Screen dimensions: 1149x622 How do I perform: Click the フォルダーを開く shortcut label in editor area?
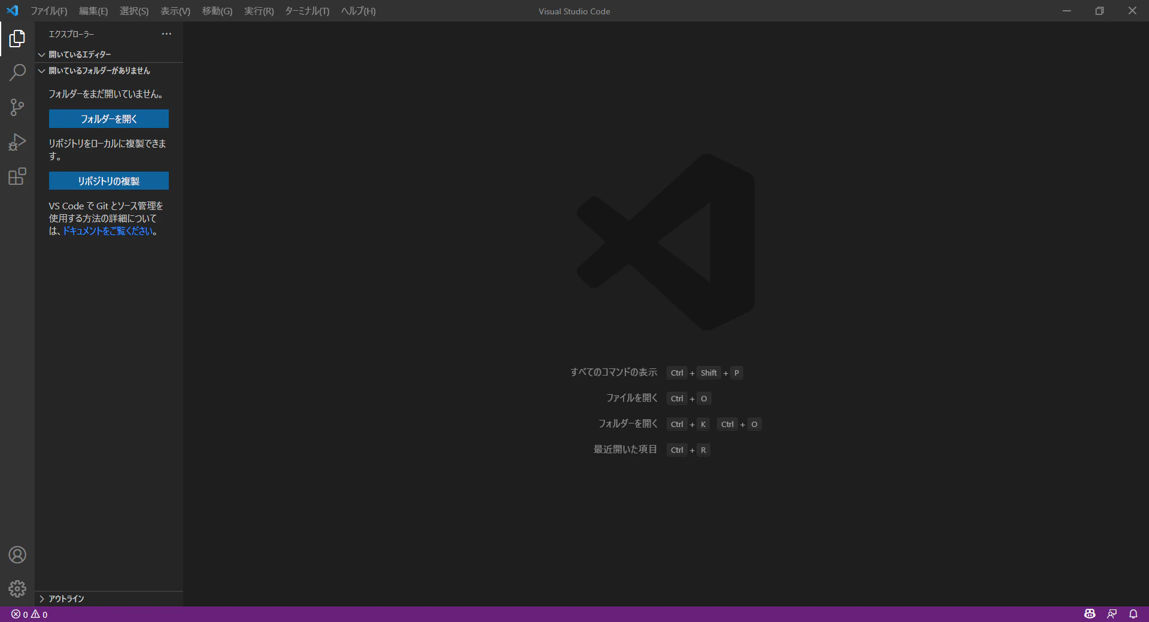(x=628, y=424)
